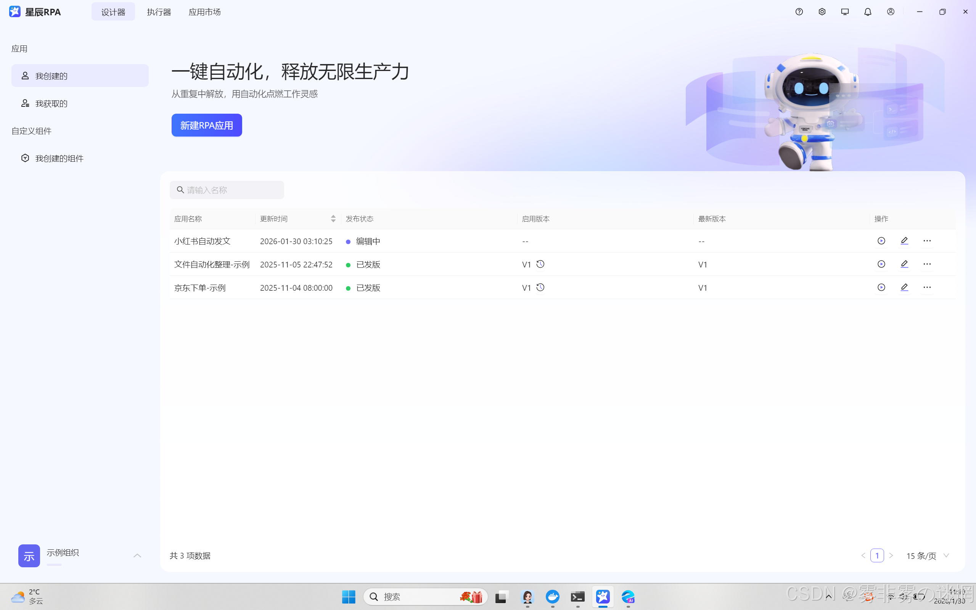Open 我创建的组件 in sidebar
Viewport: 976px width, 610px height.
click(80, 159)
